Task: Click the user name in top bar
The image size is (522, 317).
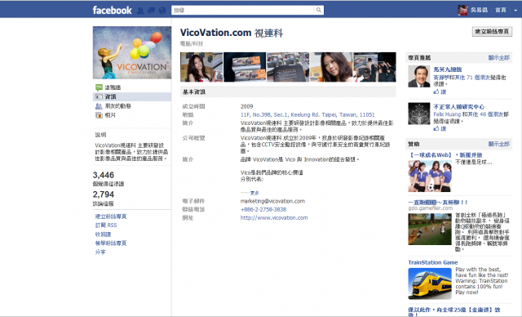Action: coord(479,10)
